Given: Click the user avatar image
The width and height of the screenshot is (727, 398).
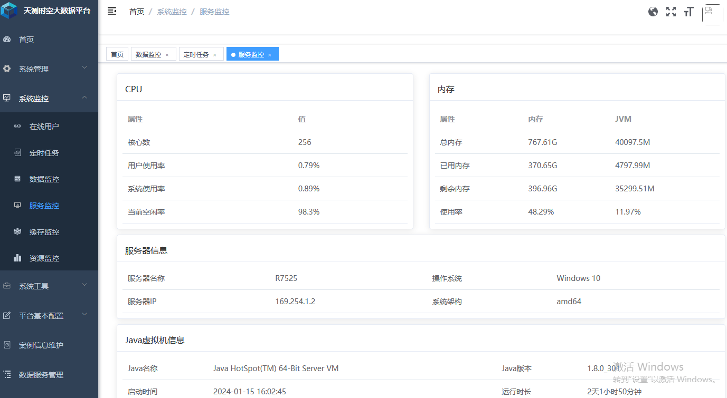Looking at the screenshot, I should pyautogui.click(x=712, y=14).
